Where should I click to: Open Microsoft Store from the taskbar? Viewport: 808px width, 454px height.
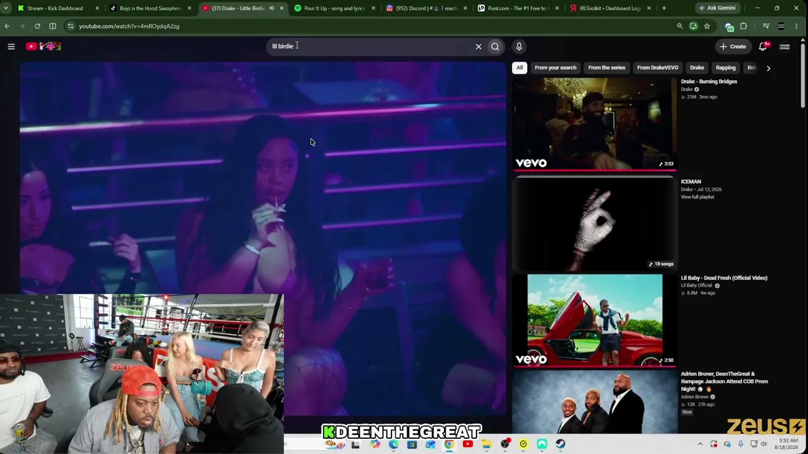coord(412,445)
